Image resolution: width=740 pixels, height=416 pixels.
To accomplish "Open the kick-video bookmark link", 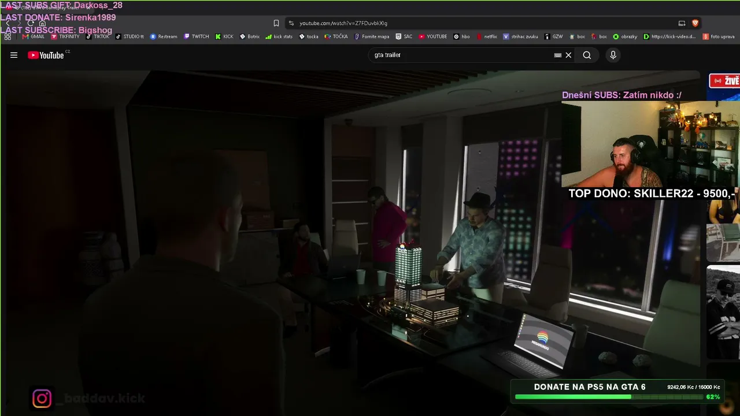I will (669, 36).
